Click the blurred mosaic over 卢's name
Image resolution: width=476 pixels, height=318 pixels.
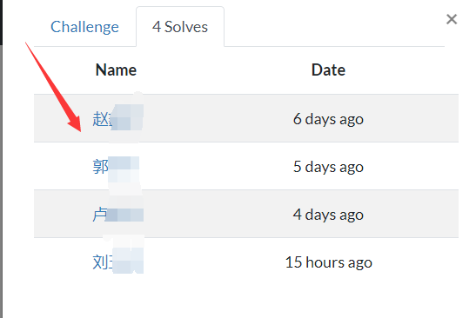(x=124, y=215)
